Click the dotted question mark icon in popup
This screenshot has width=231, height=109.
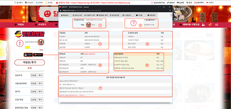tap(133, 23)
